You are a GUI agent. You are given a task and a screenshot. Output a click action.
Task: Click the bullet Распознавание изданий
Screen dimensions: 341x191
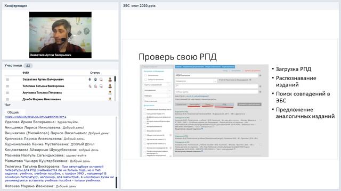pyautogui.click(x=296, y=81)
